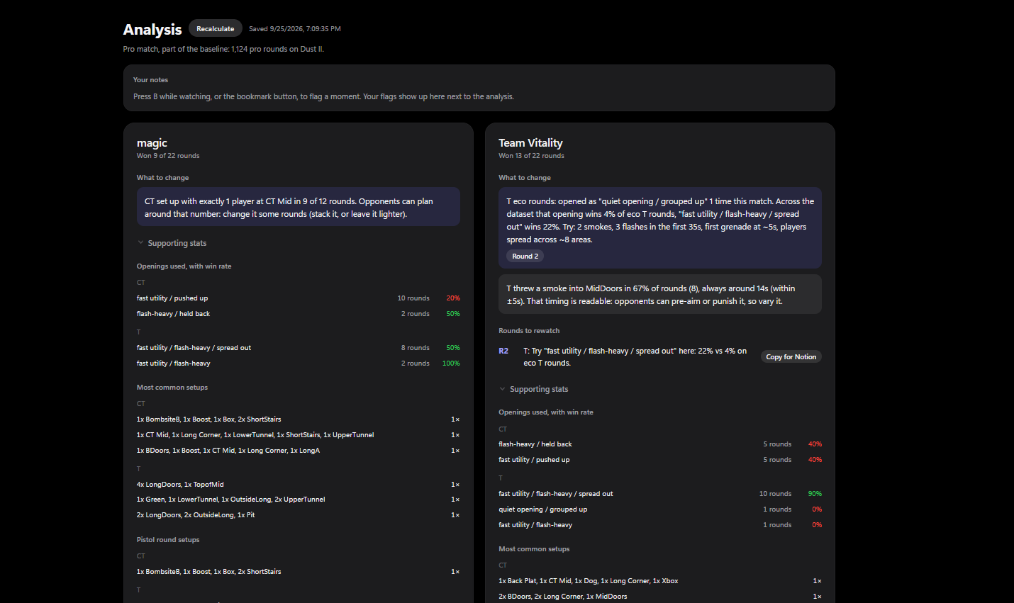Select the MidDoors smoke timing recommendation
1014x603 pixels.
click(660, 294)
